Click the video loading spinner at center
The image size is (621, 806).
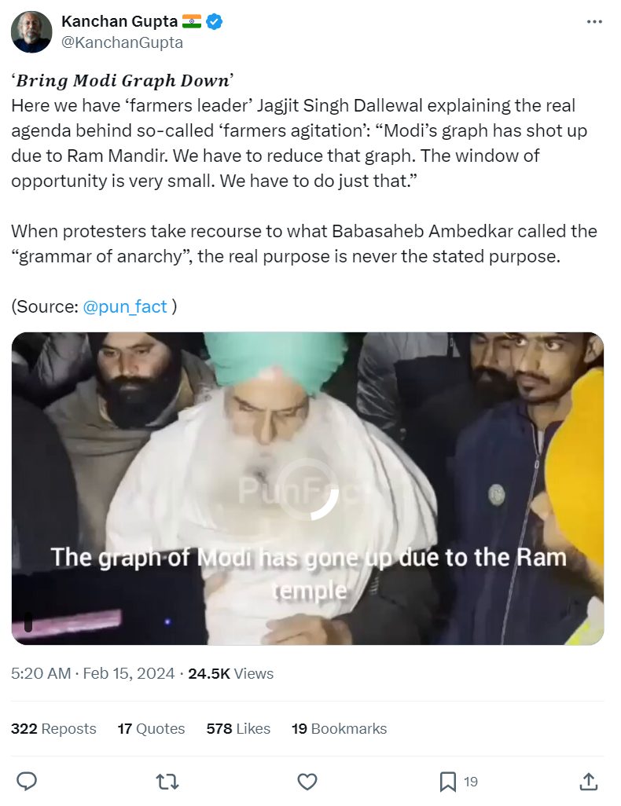point(307,489)
